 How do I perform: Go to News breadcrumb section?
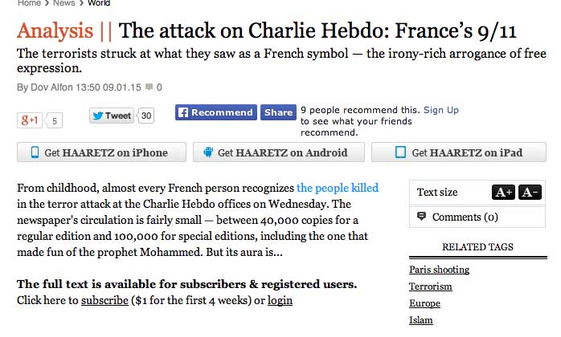tap(63, 3)
